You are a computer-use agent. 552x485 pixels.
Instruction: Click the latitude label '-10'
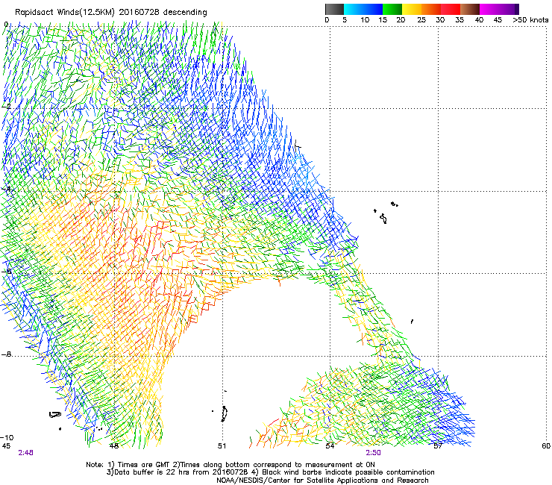[7, 437]
